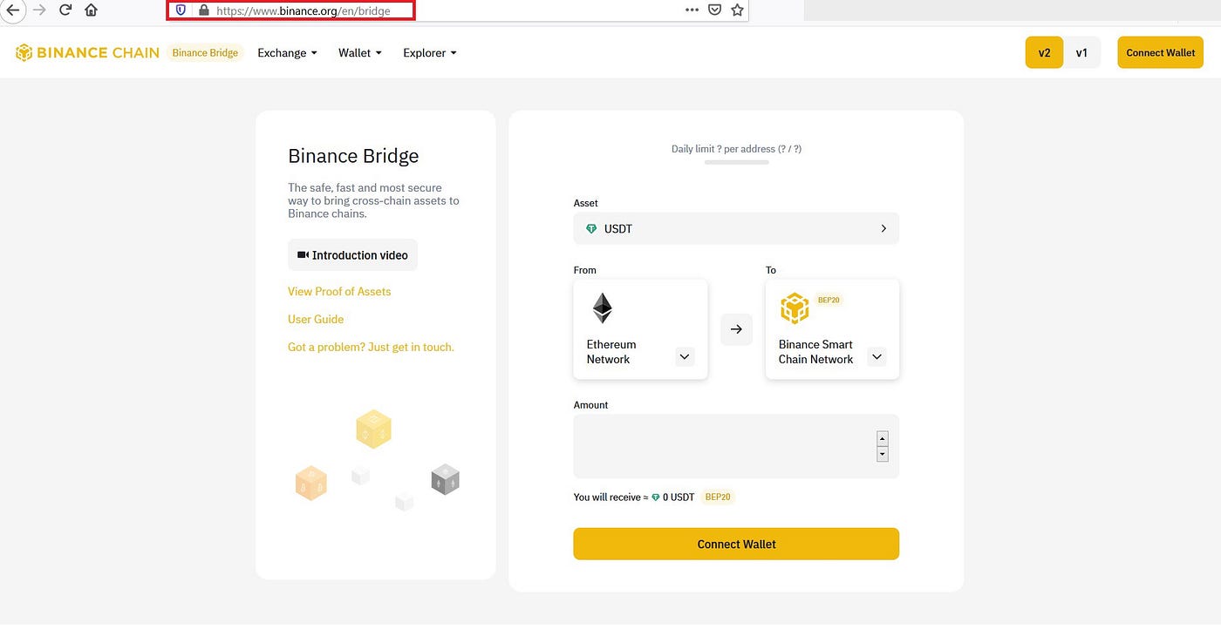
Task: Expand the Ethereum Network chevron dropdown
Action: click(x=685, y=356)
